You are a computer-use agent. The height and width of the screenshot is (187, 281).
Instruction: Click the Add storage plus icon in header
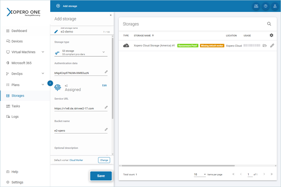[58, 6]
